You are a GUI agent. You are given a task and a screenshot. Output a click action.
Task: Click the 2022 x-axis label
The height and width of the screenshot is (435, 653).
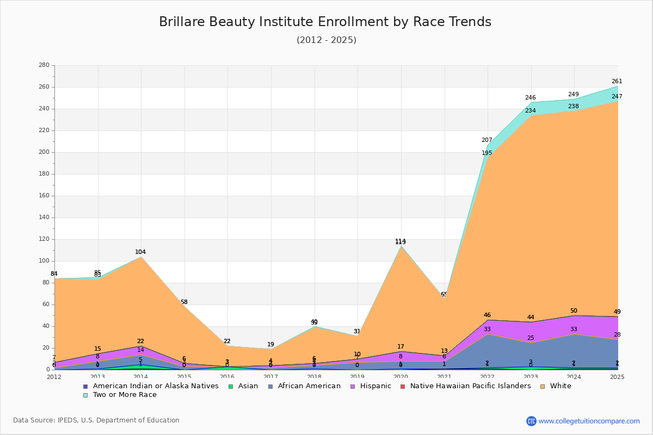coord(488,377)
